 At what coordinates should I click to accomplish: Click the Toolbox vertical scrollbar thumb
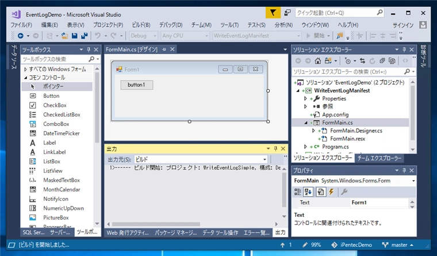97,108
